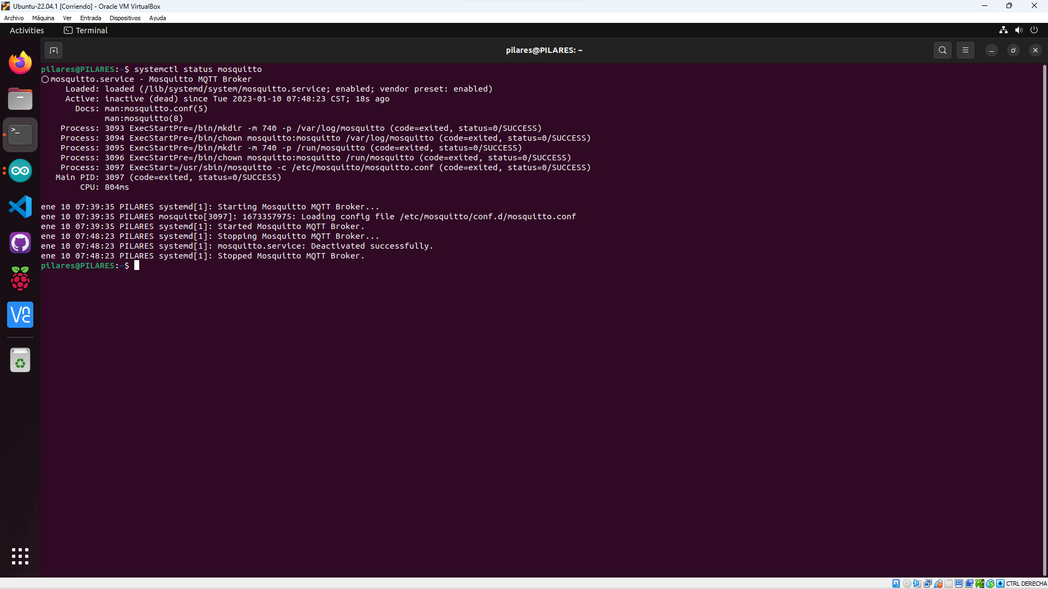Open GitHub Desktop dock icon

pyautogui.click(x=20, y=243)
